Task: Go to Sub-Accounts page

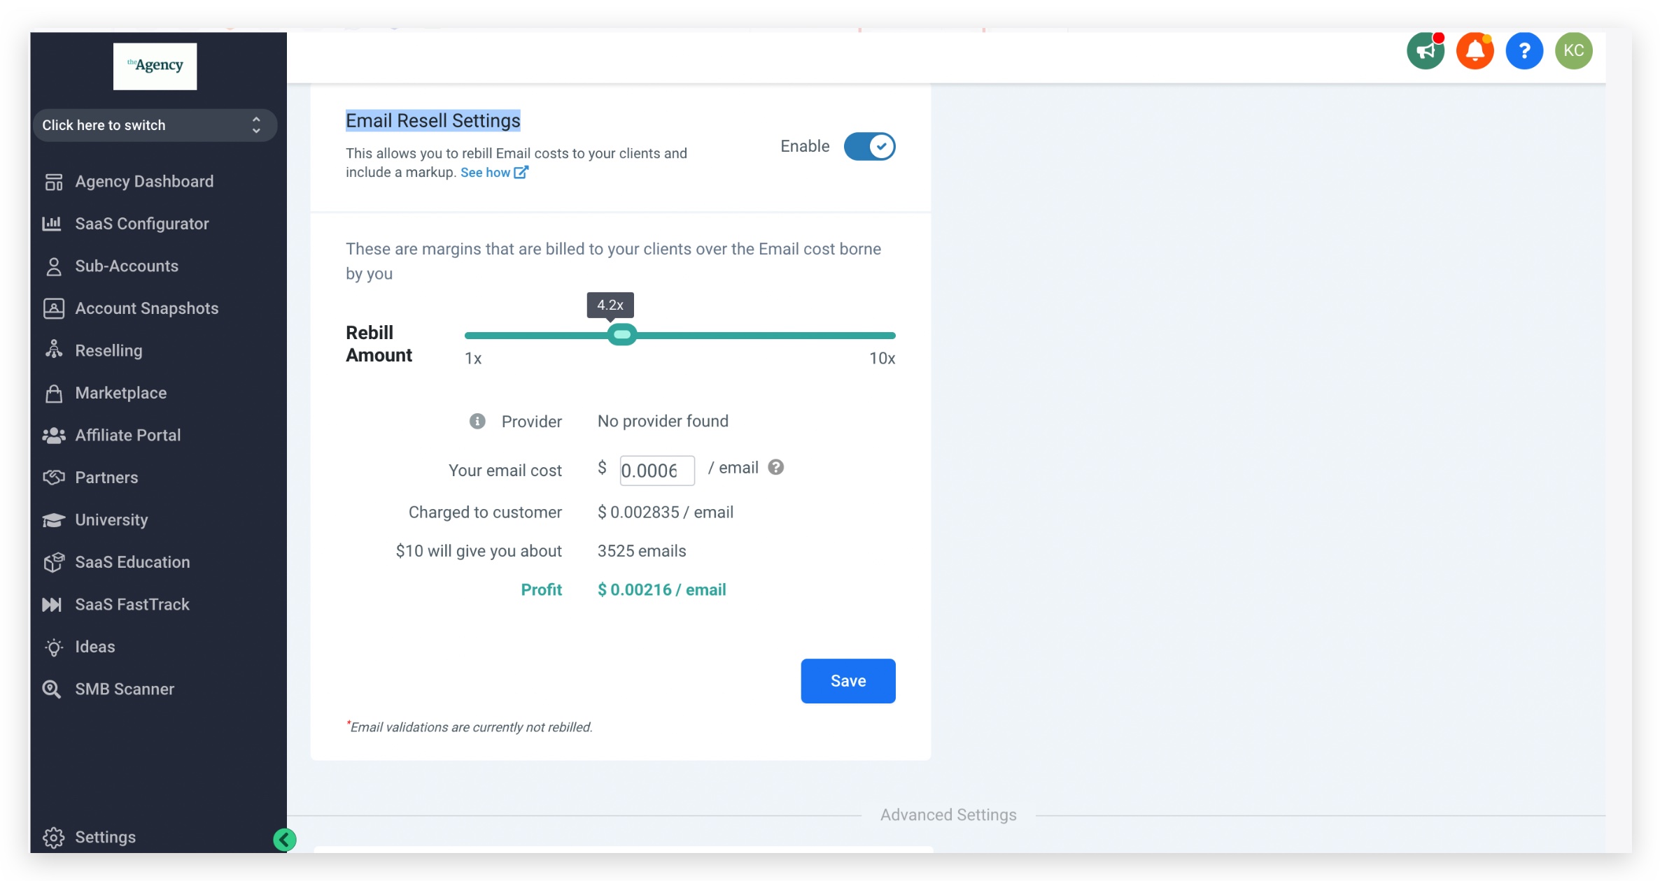Action: tap(126, 266)
